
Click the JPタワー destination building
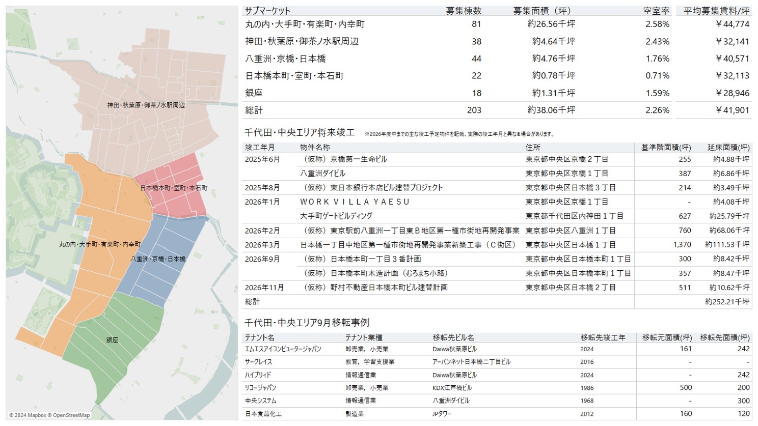point(442,414)
